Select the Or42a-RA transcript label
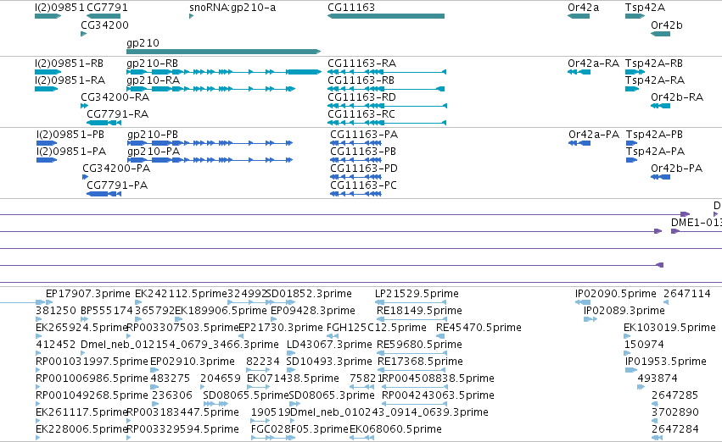This screenshot has height=442, width=722. coord(594,63)
